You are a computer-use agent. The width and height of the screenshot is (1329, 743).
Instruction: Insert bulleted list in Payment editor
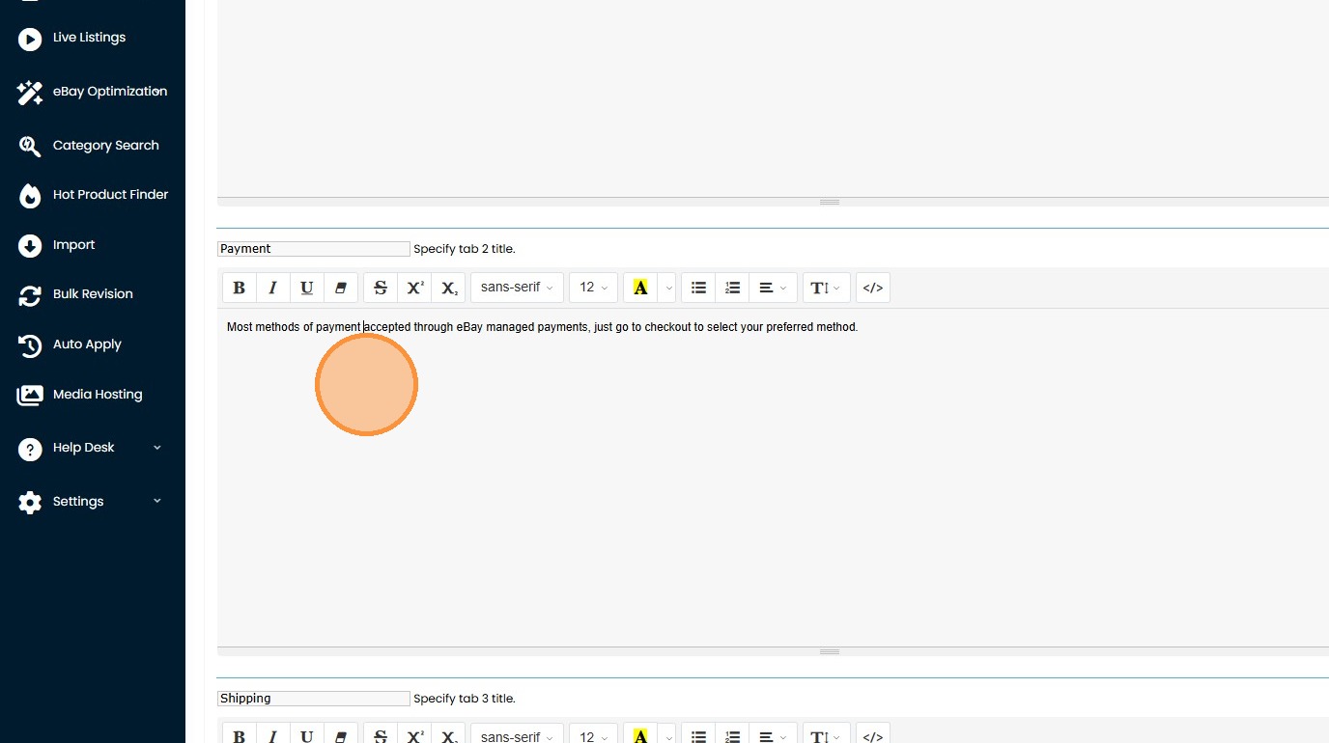click(698, 288)
